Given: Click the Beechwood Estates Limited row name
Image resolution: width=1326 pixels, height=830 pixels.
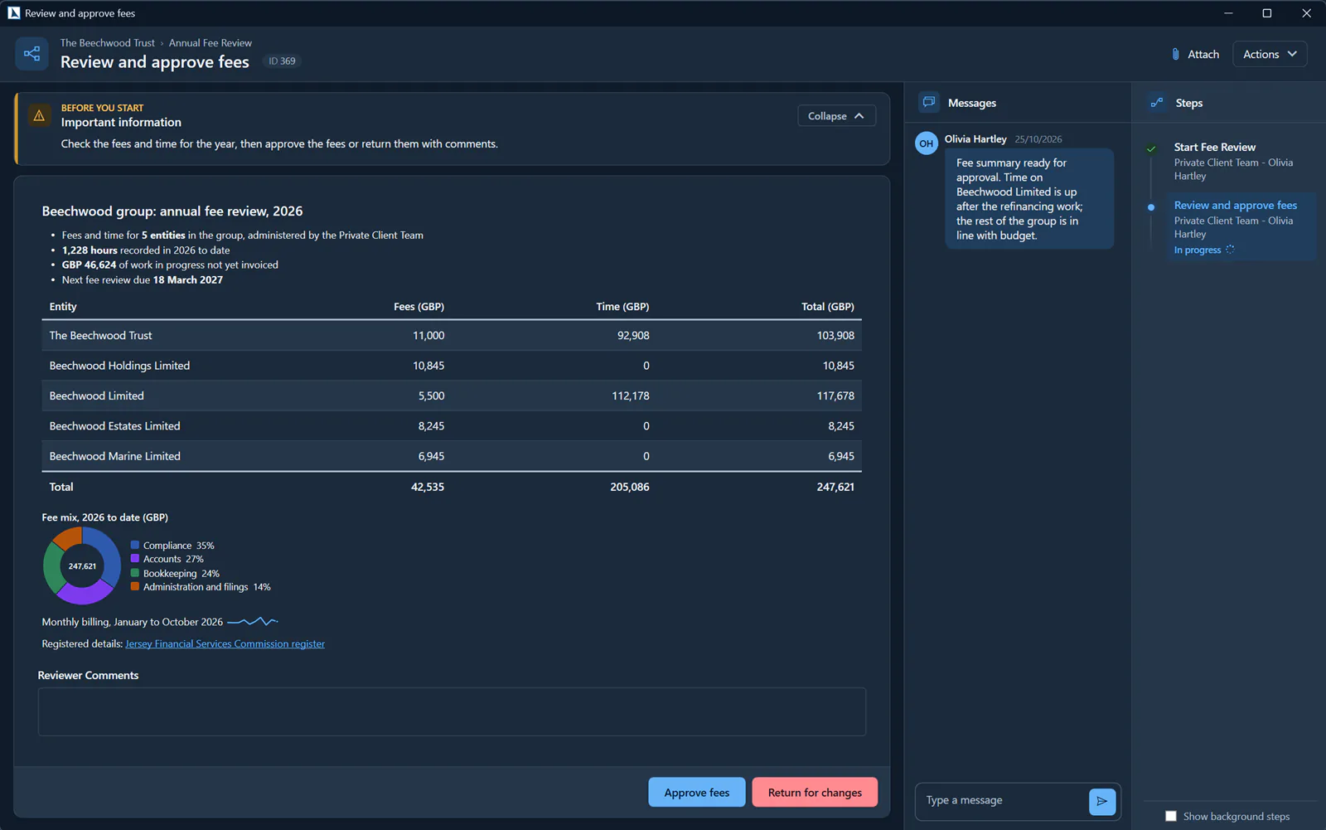Looking at the screenshot, I should pos(114,426).
